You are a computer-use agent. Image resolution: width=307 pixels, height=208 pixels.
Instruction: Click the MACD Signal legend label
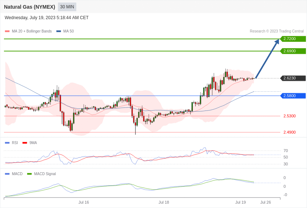point(45,174)
